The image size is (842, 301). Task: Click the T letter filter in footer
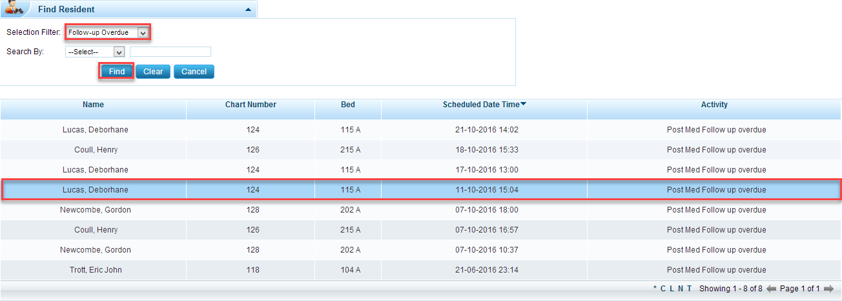pos(689,289)
